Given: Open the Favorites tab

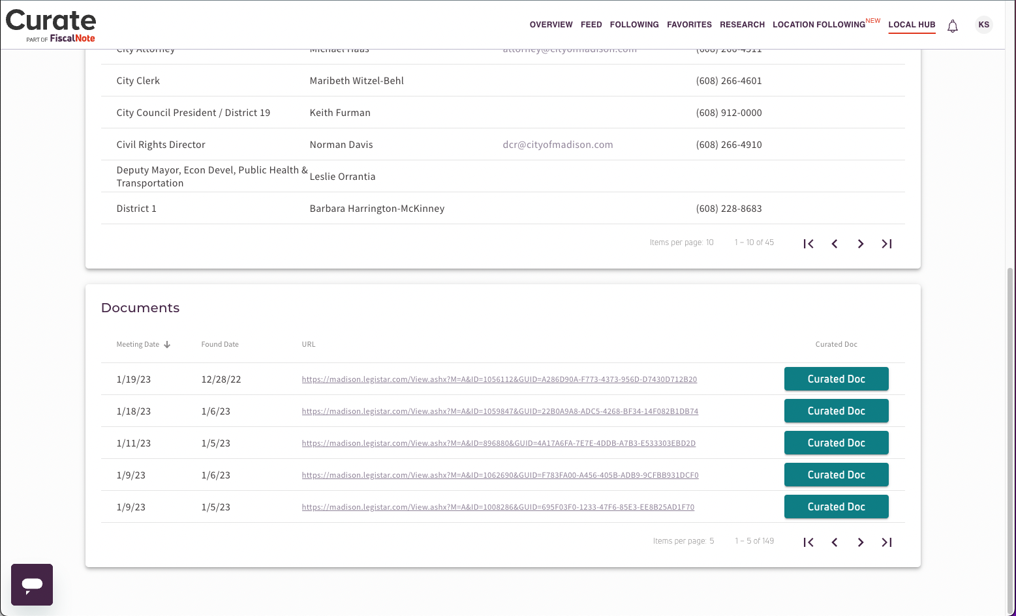Looking at the screenshot, I should pyautogui.click(x=689, y=25).
